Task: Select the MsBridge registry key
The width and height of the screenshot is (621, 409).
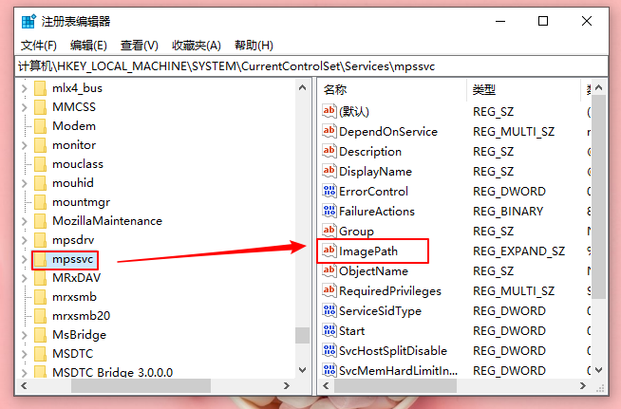Action: [79, 335]
